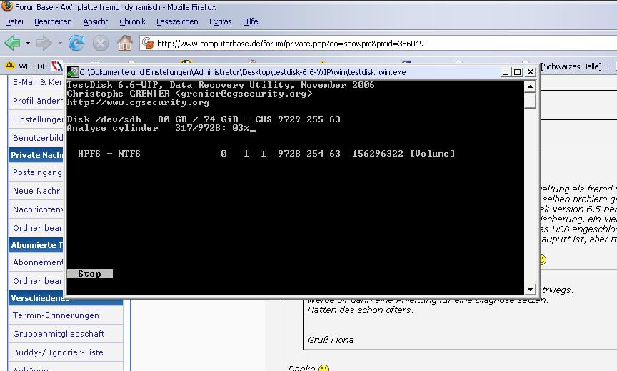Click the Danke message text
617x371 pixels.
(x=301, y=368)
